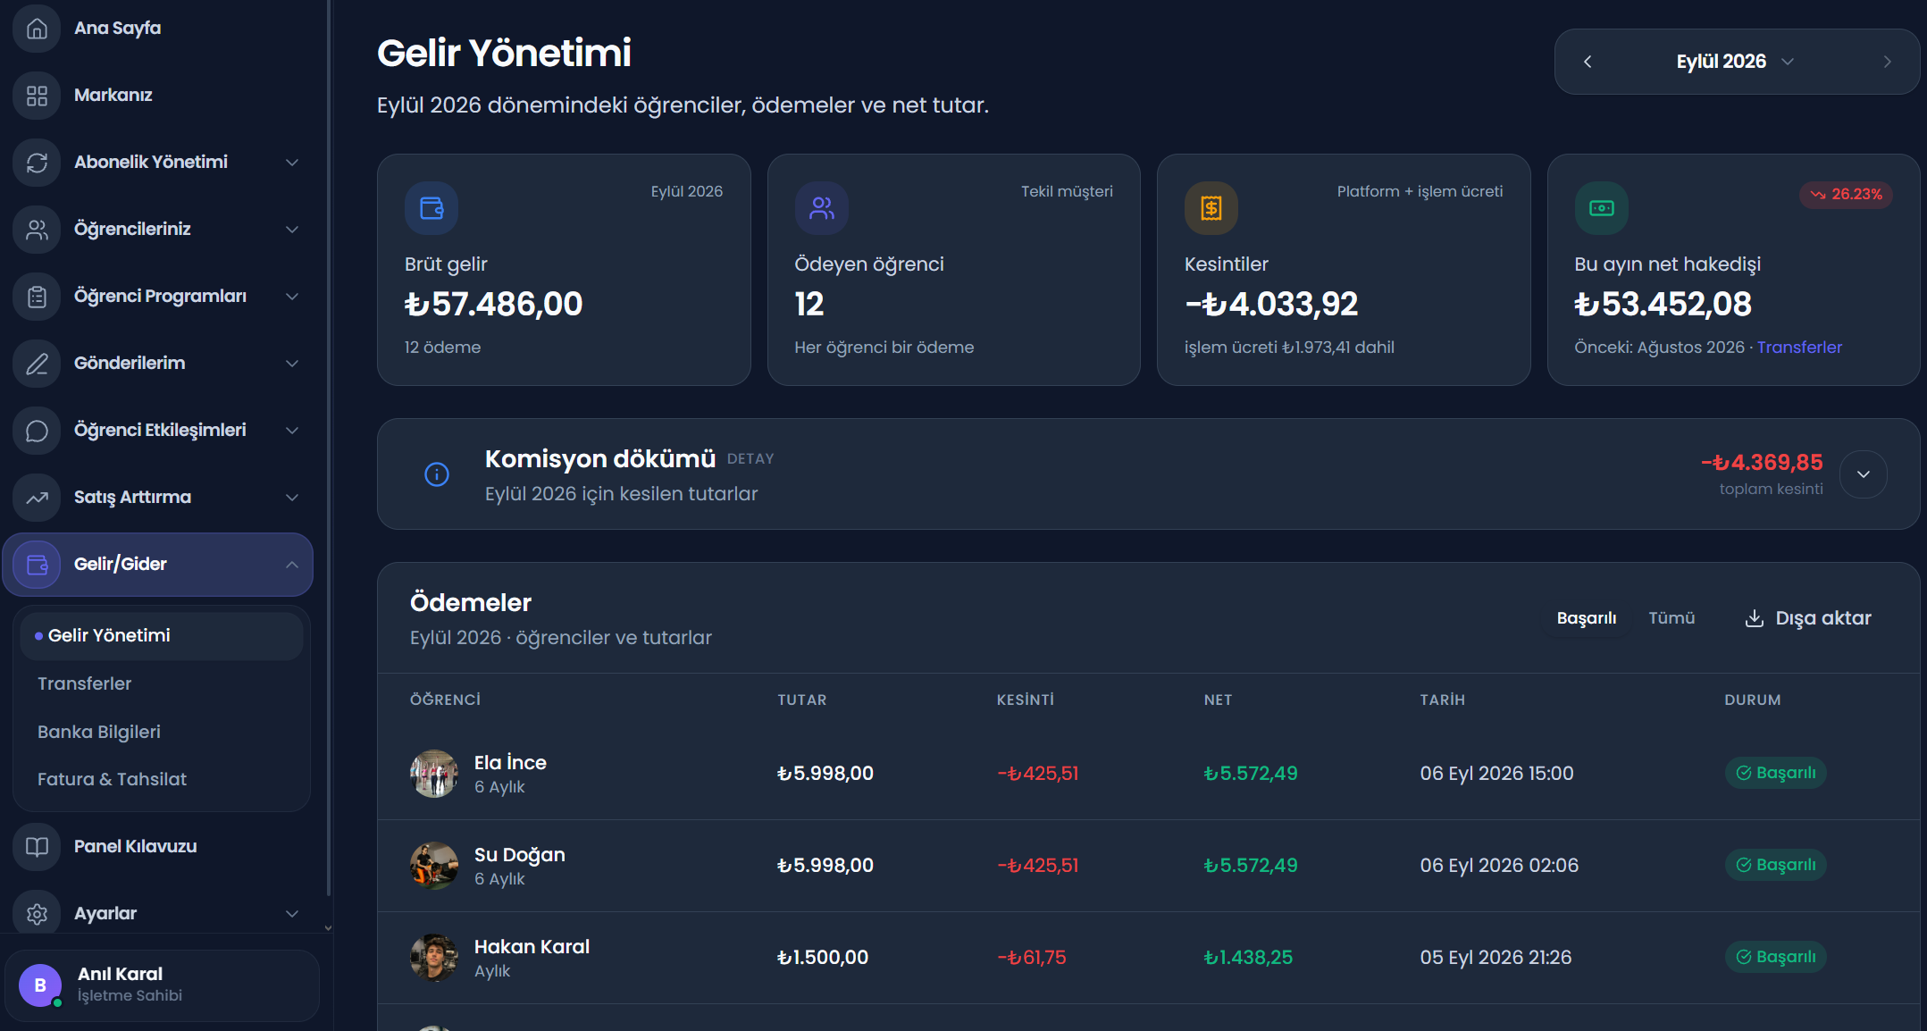Click the TUTAR column header
1927x1031 pixels.
click(x=801, y=700)
